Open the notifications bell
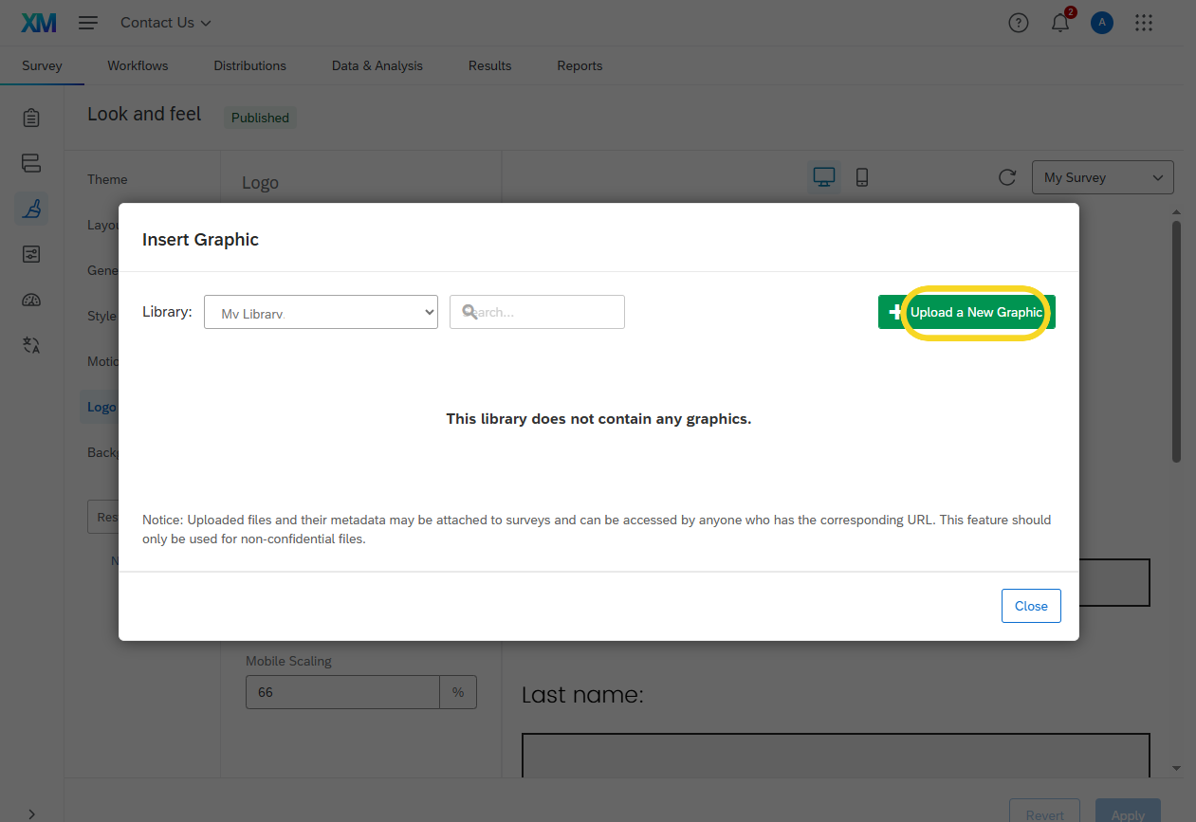1196x822 pixels. point(1060,23)
